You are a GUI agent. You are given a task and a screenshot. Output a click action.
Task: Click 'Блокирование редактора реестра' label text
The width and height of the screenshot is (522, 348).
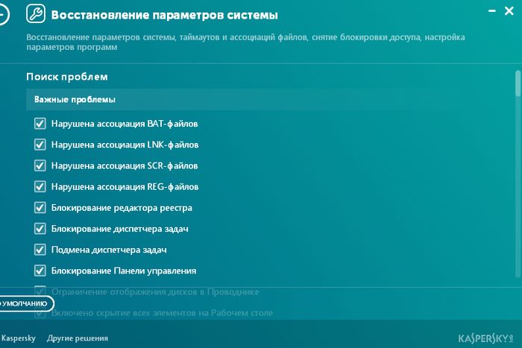pyautogui.click(x=122, y=208)
